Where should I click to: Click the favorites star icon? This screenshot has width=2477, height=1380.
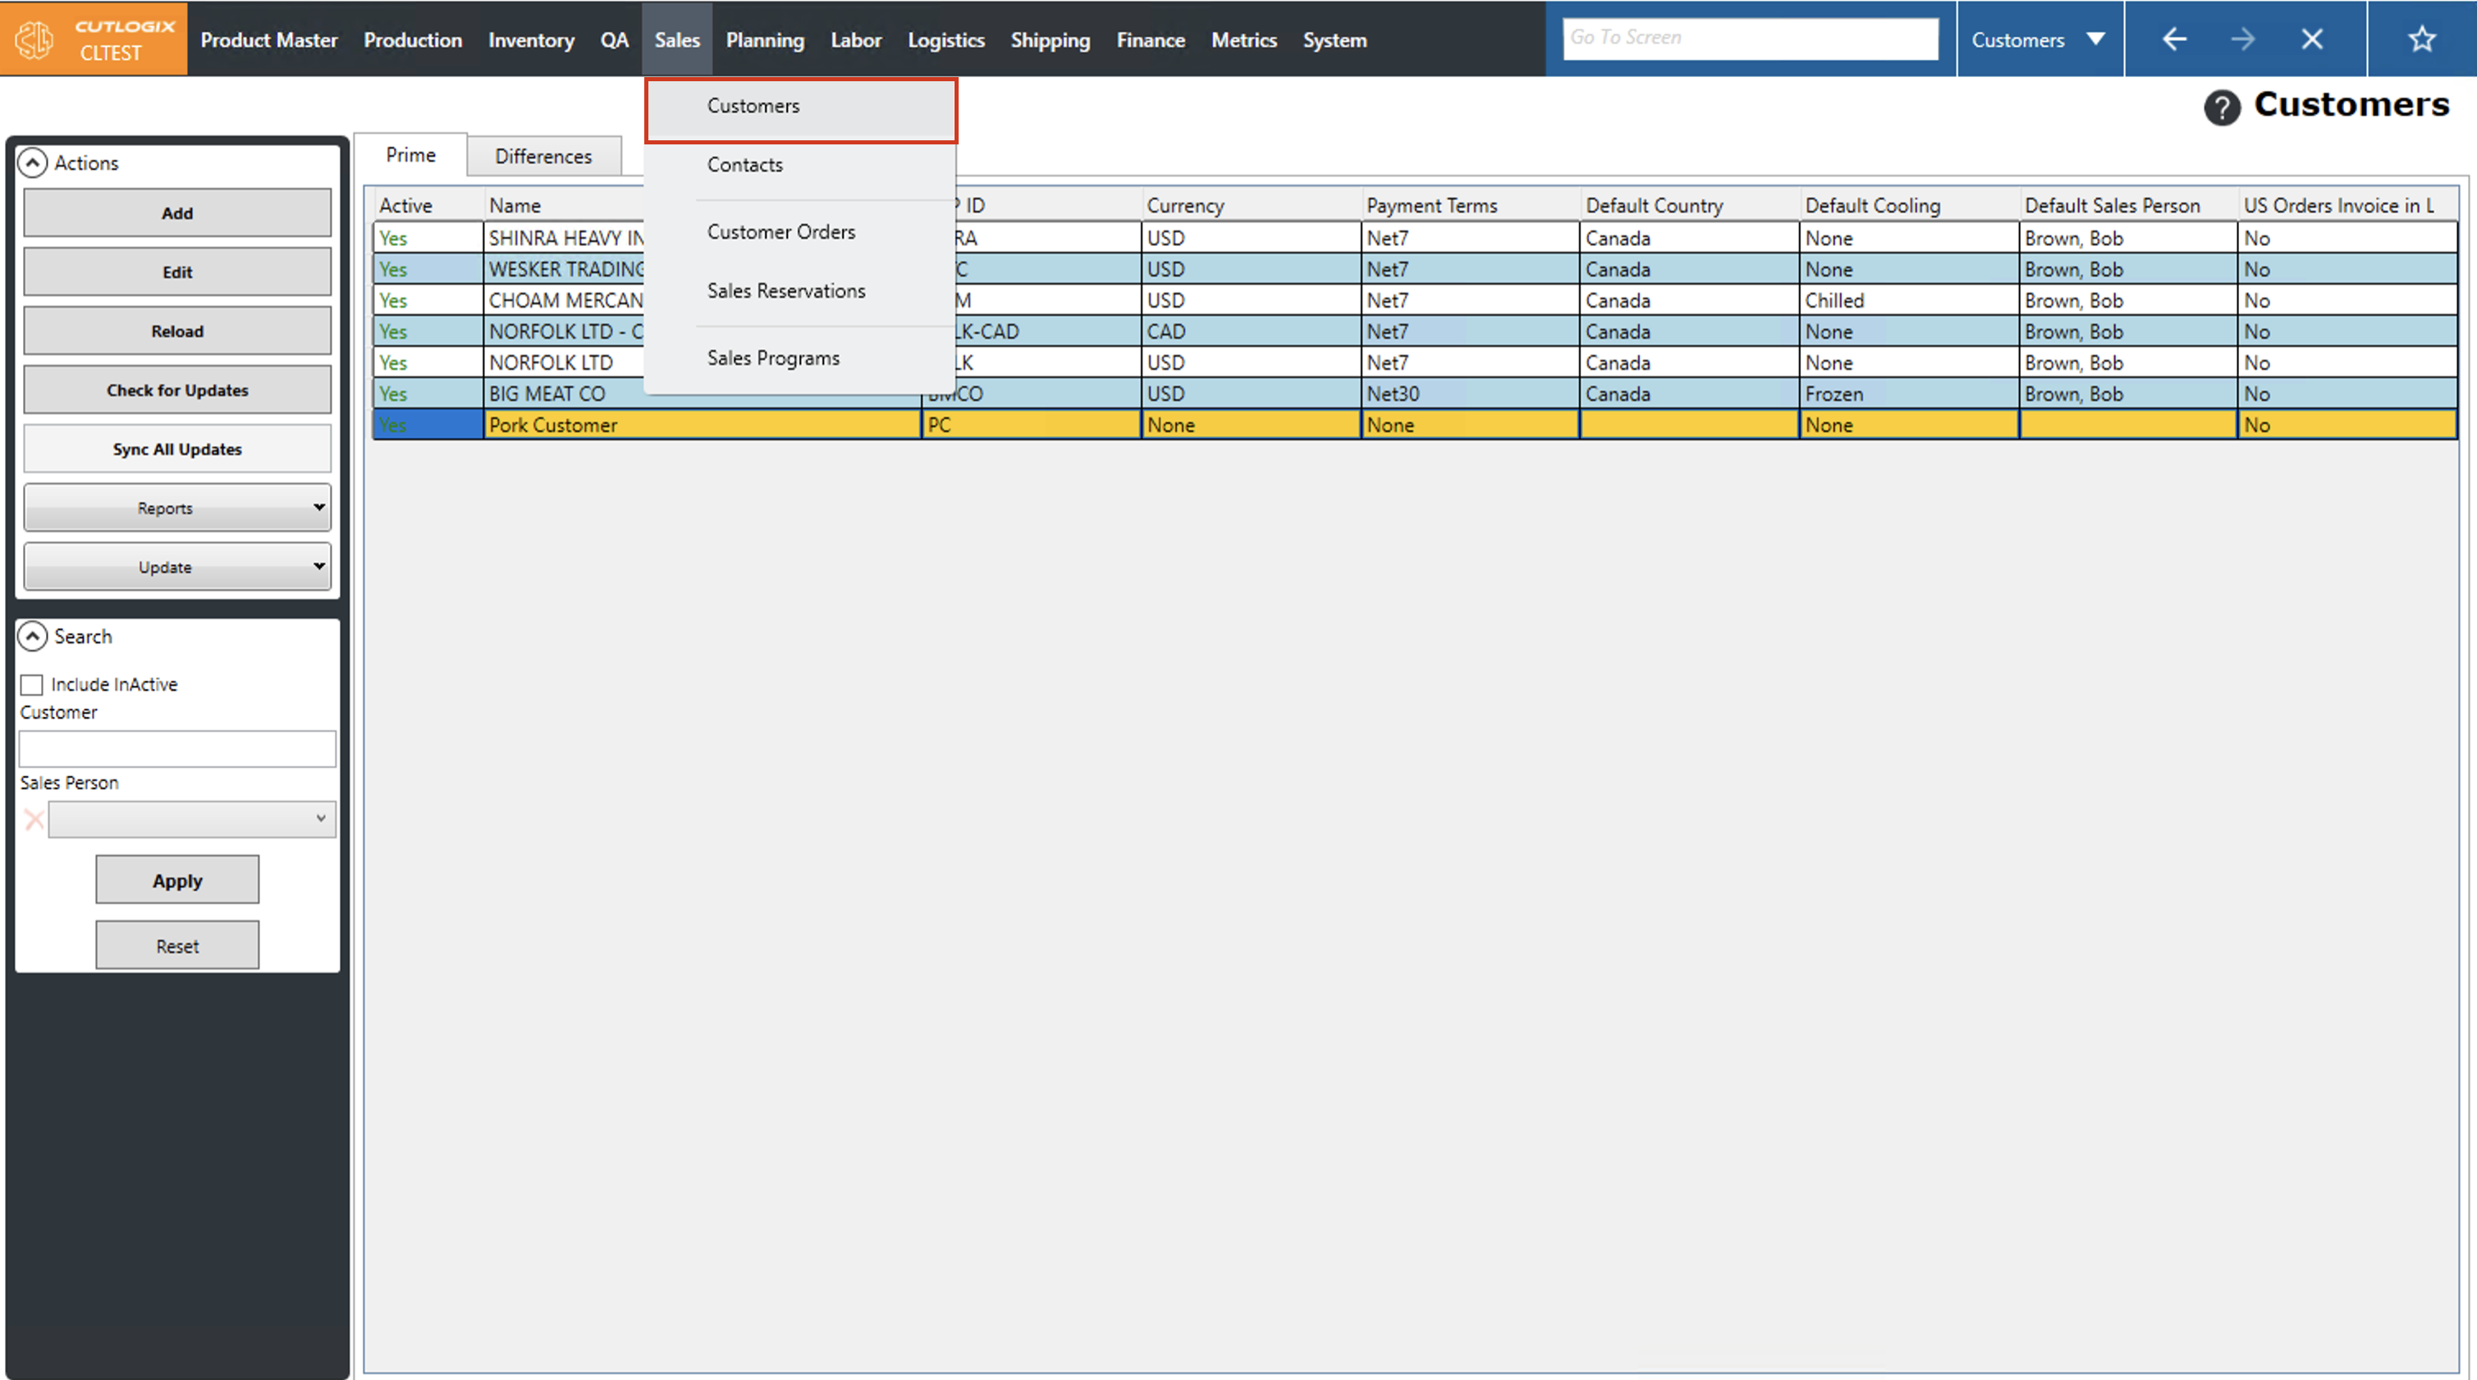pyautogui.click(x=2421, y=39)
